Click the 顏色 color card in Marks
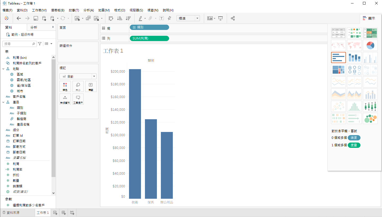Screen dimensions: 382x217 coord(65,86)
